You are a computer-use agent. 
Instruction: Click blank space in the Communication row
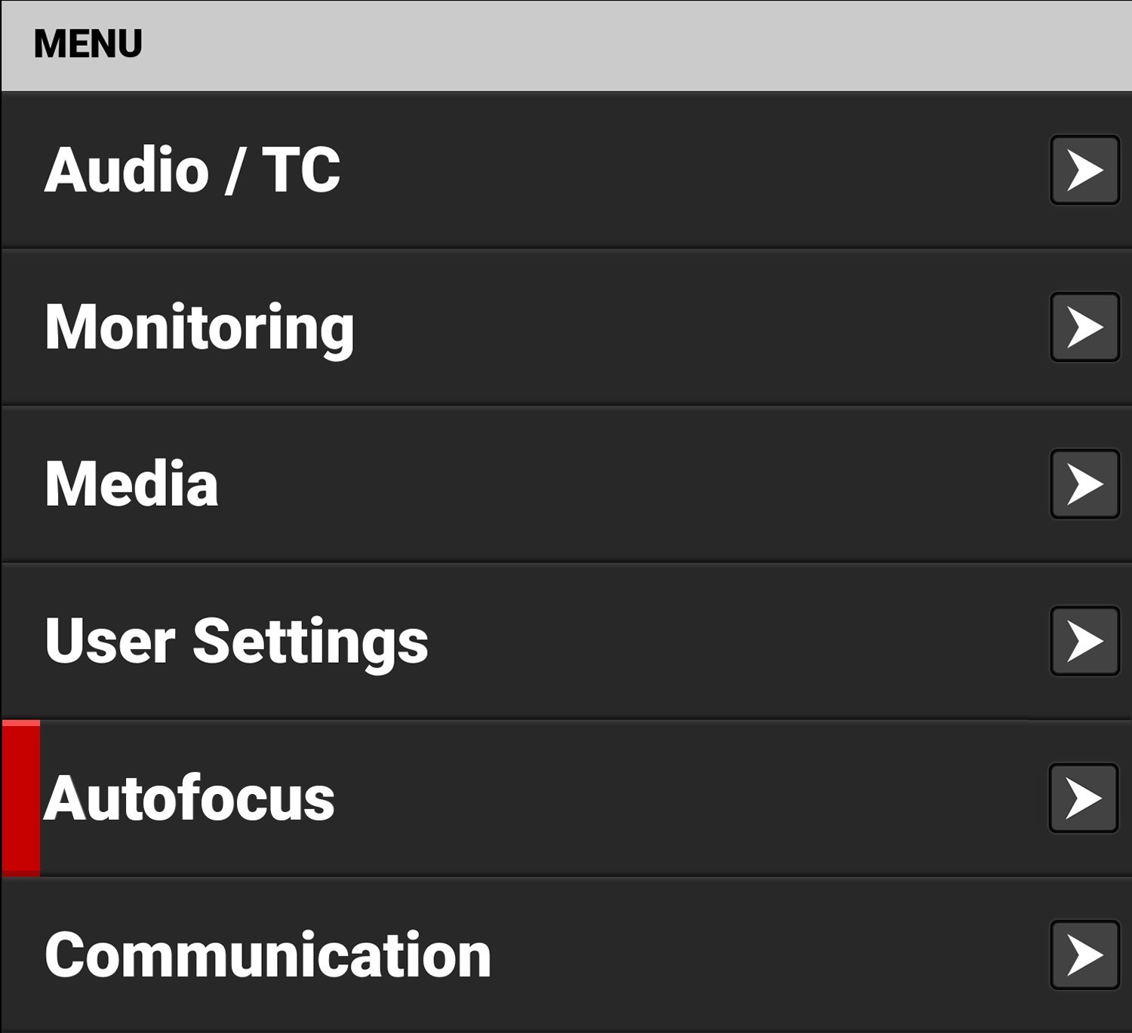point(755,955)
